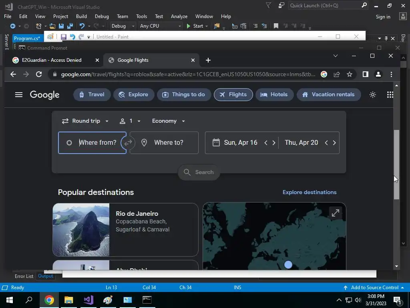This screenshot has width=410, height=308.
Task: Click Undo in Visual Studio toolbar
Action: (x=82, y=26)
